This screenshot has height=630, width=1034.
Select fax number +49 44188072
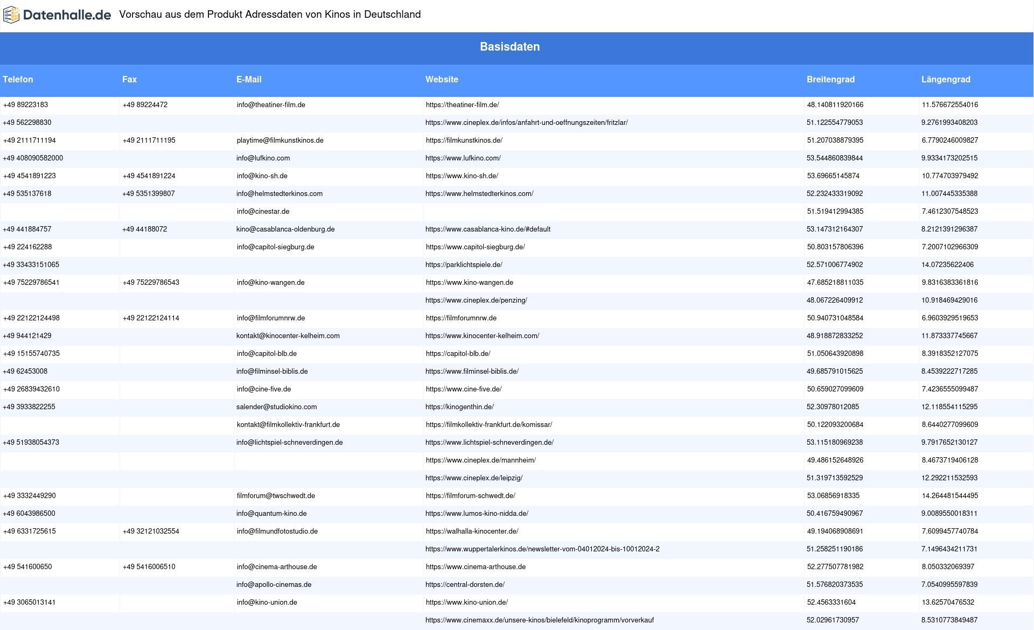144,229
